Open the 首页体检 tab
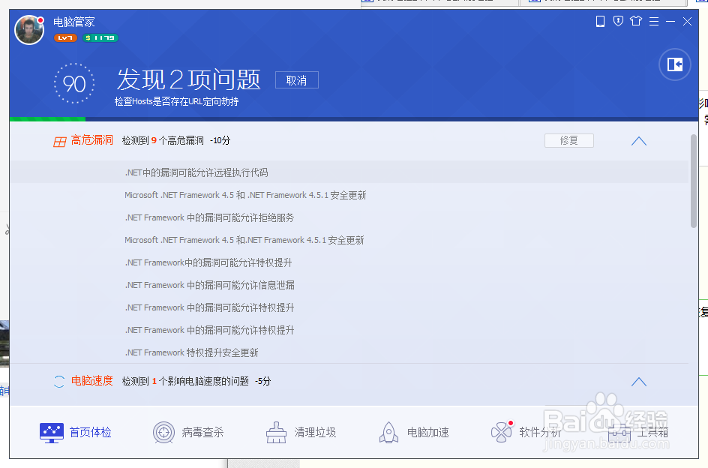 76,432
